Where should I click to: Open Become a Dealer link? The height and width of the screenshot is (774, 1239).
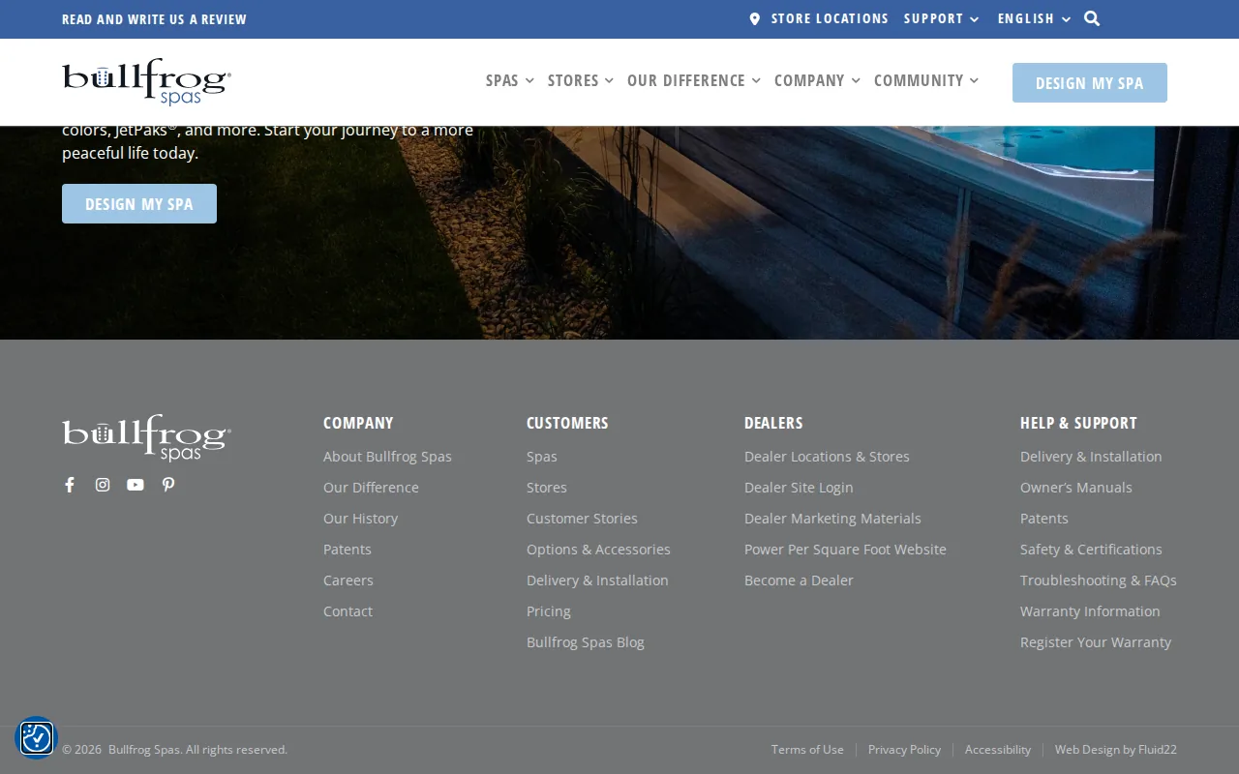[799, 580]
